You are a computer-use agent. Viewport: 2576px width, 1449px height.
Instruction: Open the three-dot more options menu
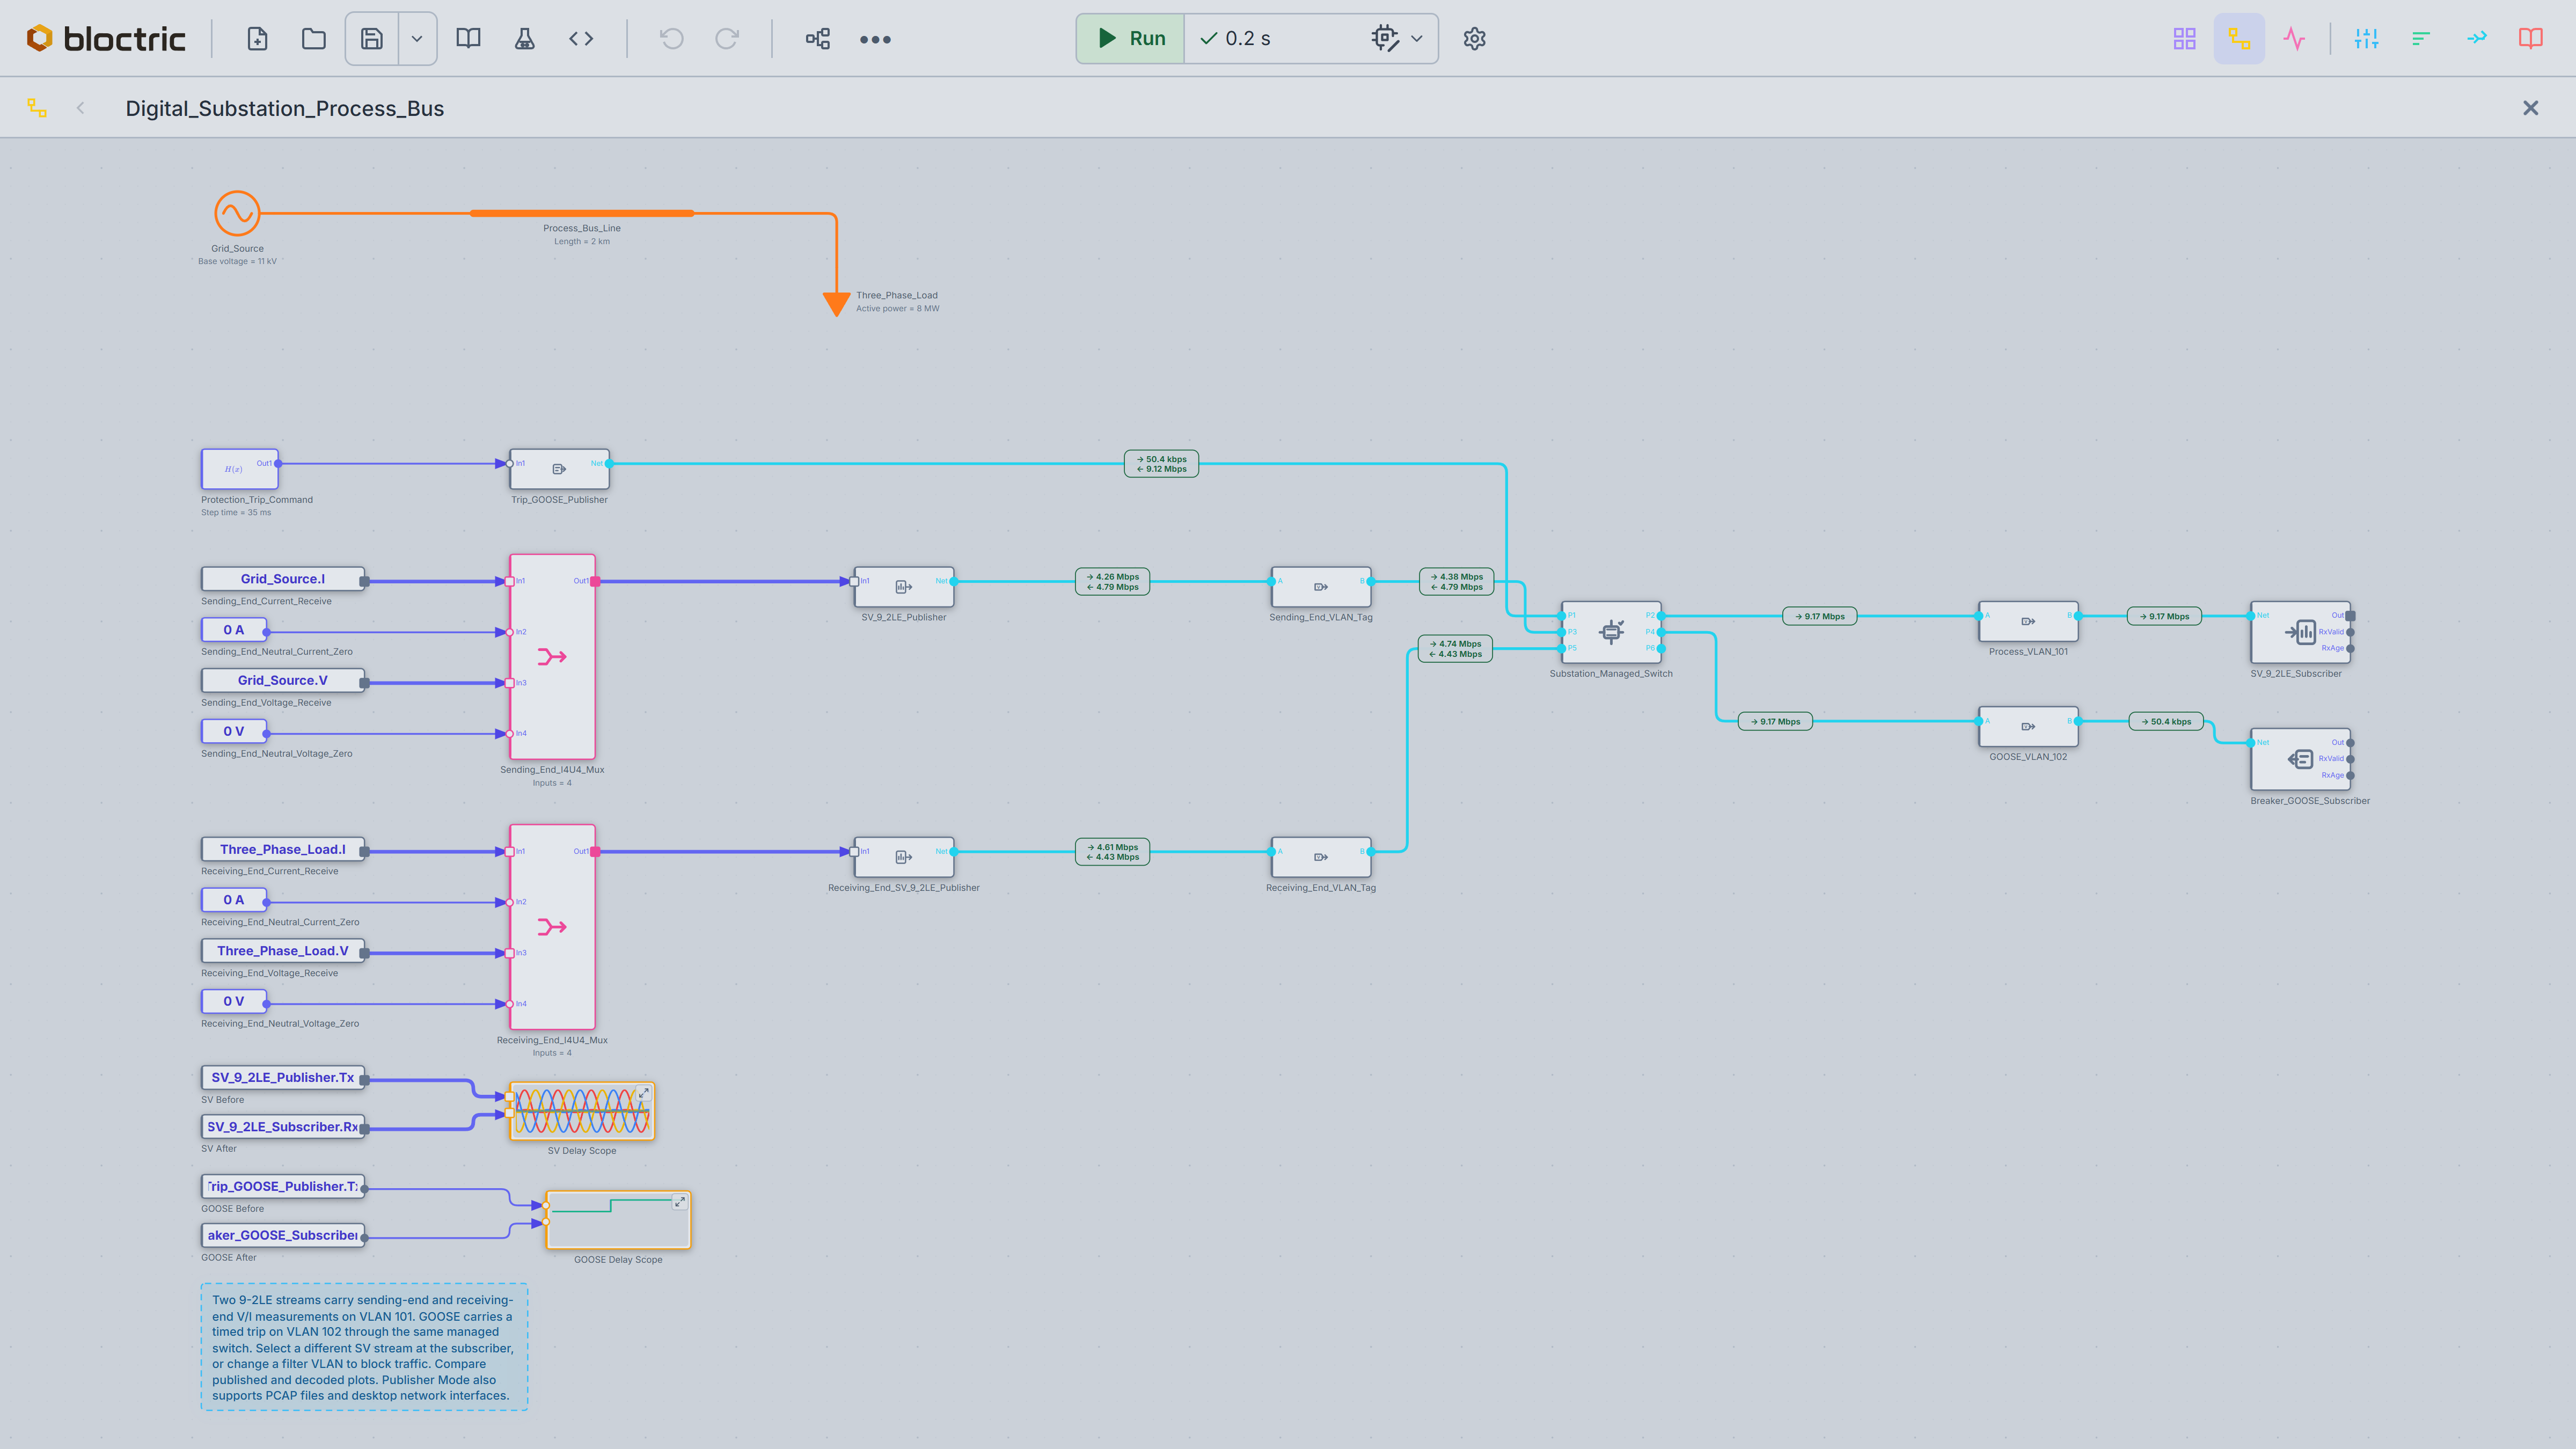[x=875, y=39]
